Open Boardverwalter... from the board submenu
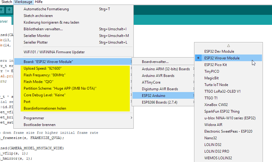Image resolution: width=272 pixels, height=162 pixels. tap(155, 62)
